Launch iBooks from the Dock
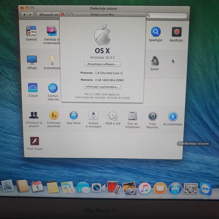The height and width of the screenshot is (219, 219). pyautogui.click(x=160, y=188)
